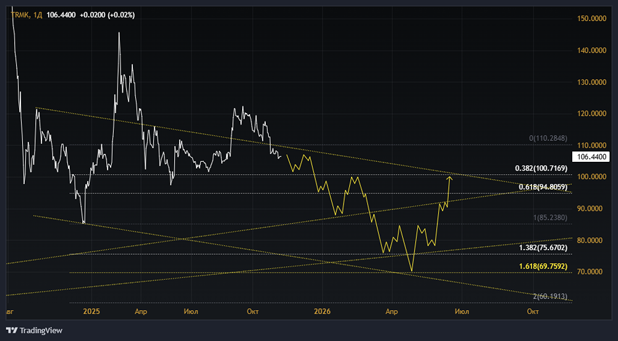Click the 2026 time axis label
Screen dimensions: 618x341
click(x=322, y=311)
